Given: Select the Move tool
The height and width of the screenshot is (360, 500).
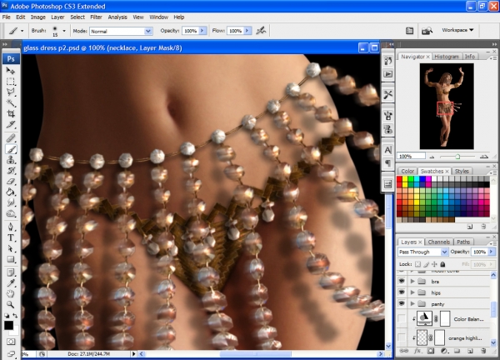Looking at the screenshot, I should pos(11,71).
